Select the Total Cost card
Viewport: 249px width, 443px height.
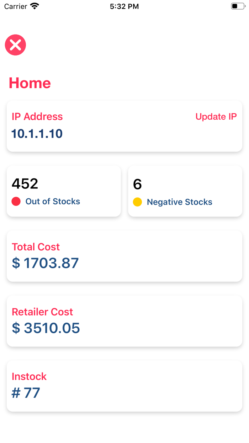(x=124, y=256)
